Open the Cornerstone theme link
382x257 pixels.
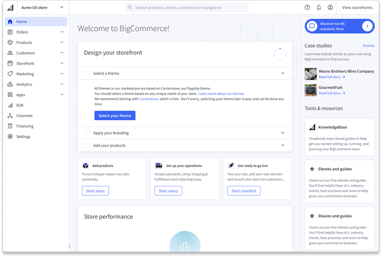click(x=148, y=99)
